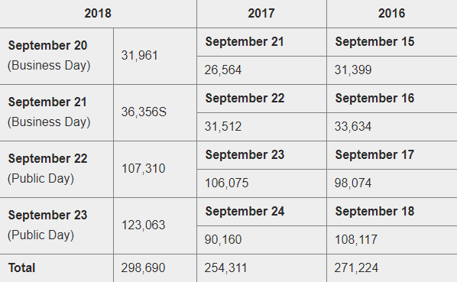Select the September 20 Business Day cell
Viewport: 457px width, 282px height.
(57, 56)
